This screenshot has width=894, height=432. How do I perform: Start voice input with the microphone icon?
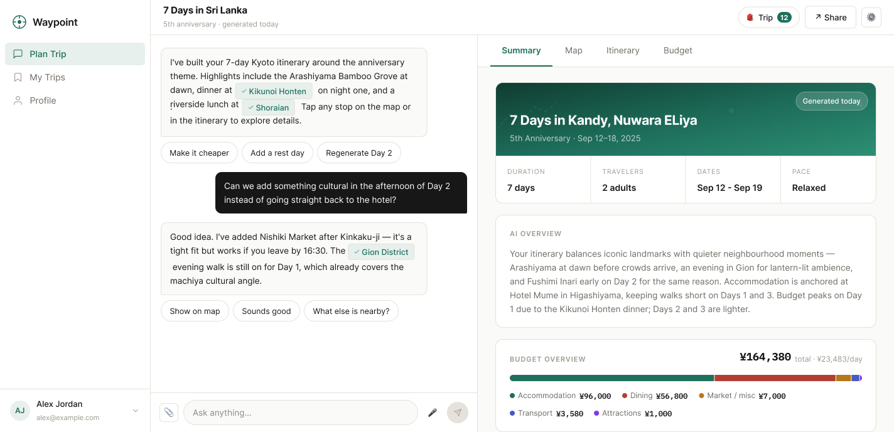coord(433,413)
